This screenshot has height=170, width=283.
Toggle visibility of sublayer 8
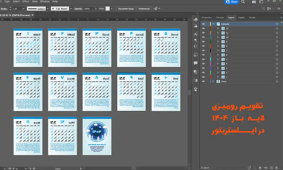click(x=203, y=46)
